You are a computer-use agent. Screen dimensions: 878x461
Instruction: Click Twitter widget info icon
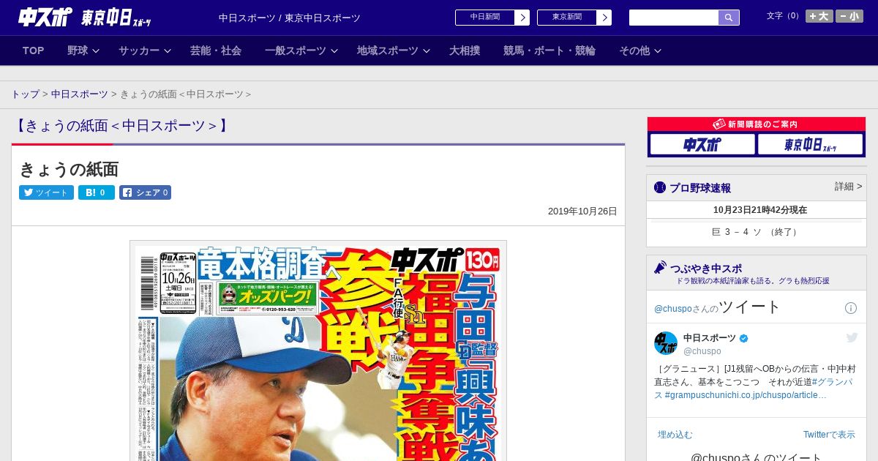point(851,308)
